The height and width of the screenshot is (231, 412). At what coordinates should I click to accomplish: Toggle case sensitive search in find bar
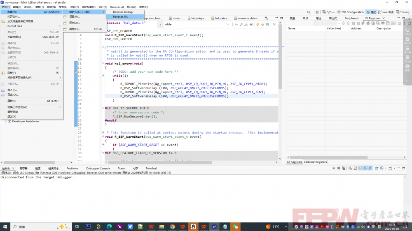pos(236,24)
